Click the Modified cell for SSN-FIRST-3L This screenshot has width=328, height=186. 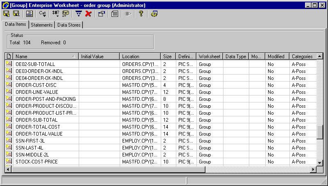click(278, 141)
